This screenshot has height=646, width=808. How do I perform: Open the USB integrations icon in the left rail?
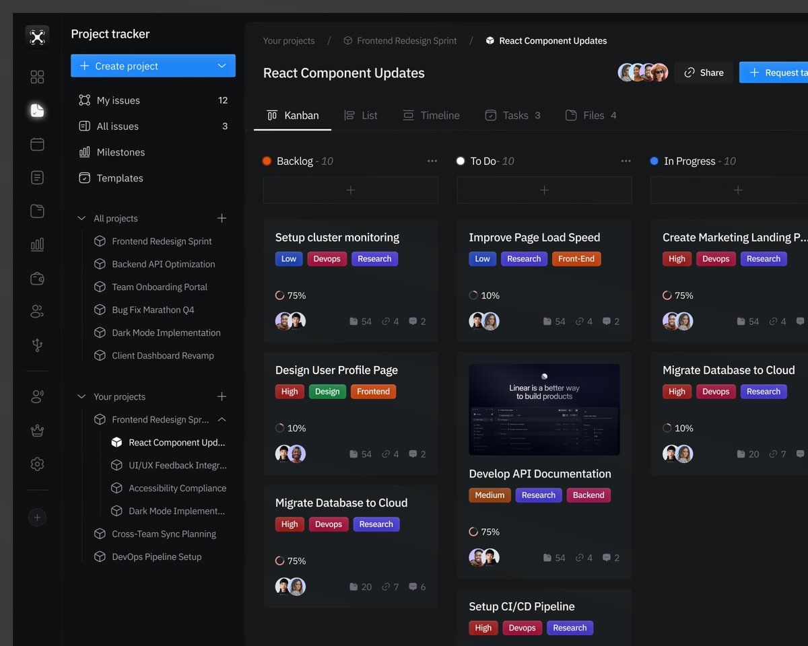[x=37, y=345]
